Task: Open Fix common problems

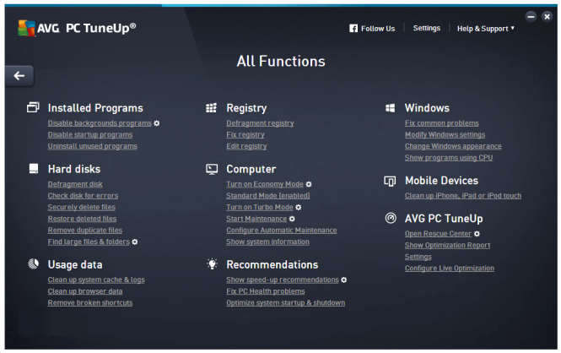Action: pos(442,123)
